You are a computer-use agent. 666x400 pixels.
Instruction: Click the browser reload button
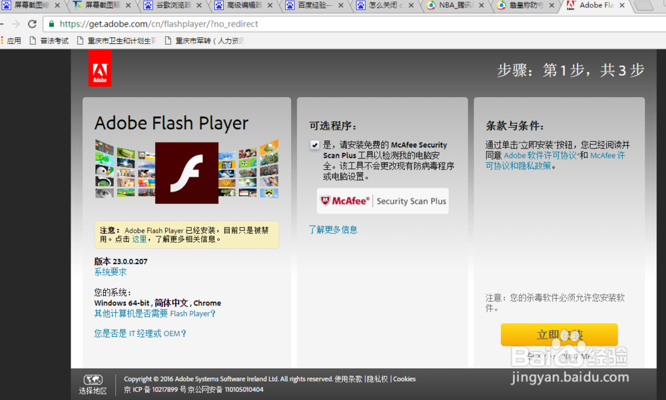[x=32, y=24]
